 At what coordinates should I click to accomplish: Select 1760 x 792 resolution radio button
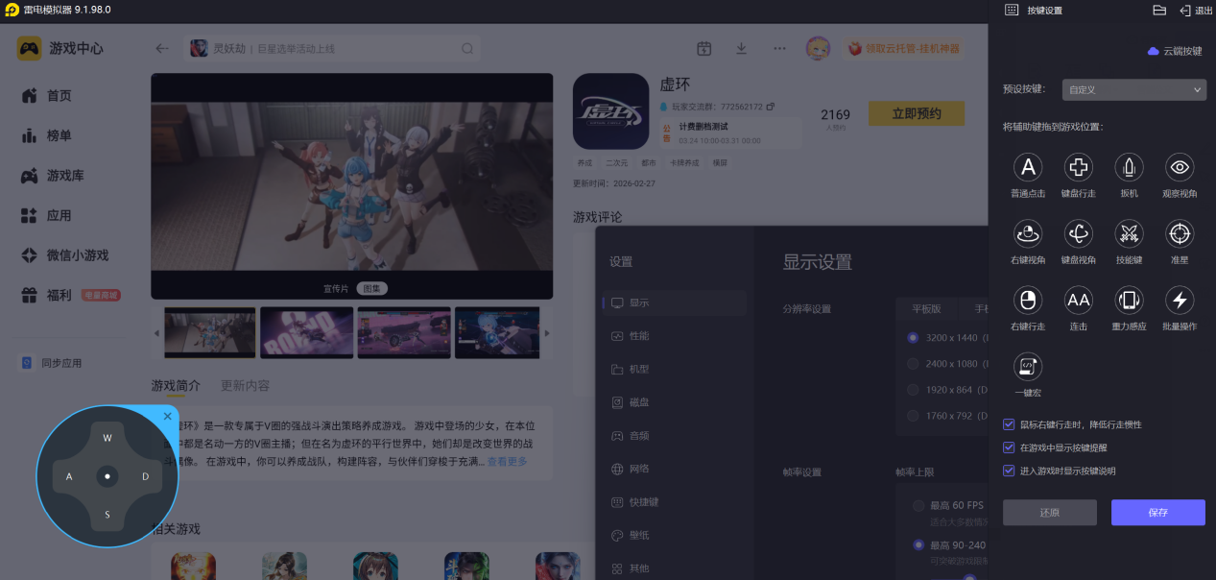[x=913, y=416]
